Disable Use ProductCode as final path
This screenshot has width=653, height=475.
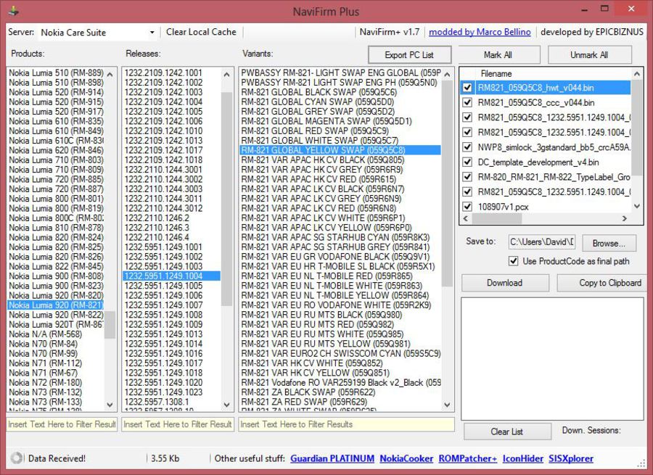coord(514,261)
